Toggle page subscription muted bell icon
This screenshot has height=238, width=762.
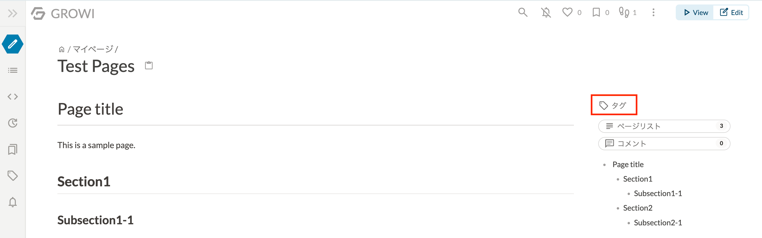tap(546, 12)
